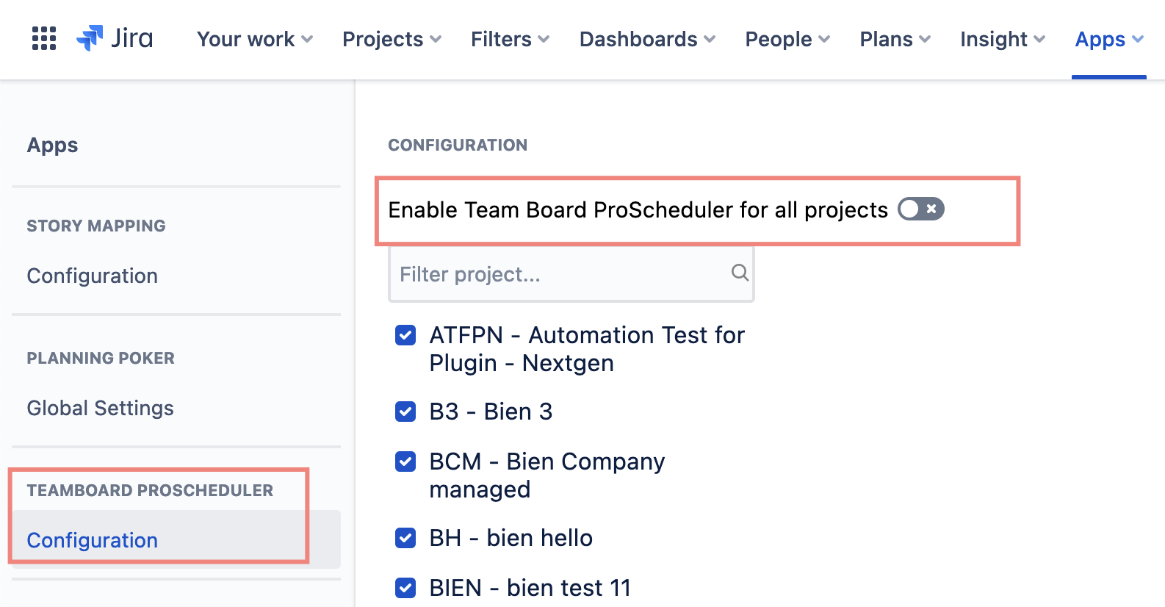
Task: Open the People menu
Action: point(787,39)
